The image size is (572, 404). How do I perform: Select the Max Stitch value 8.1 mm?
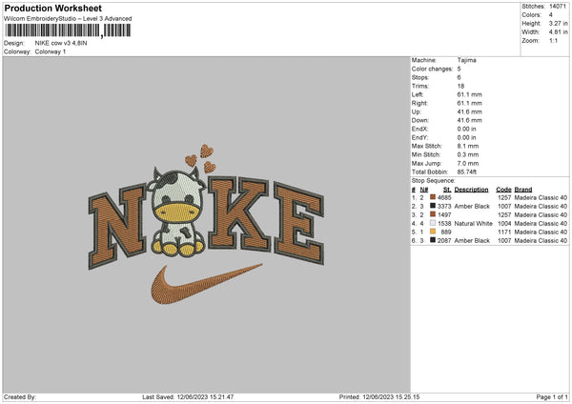coord(468,146)
